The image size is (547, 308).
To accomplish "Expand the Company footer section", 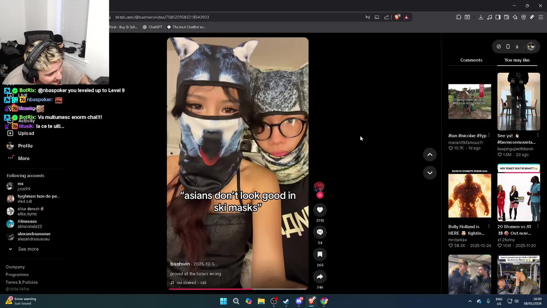I will pyautogui.click(x=15, y=267).
